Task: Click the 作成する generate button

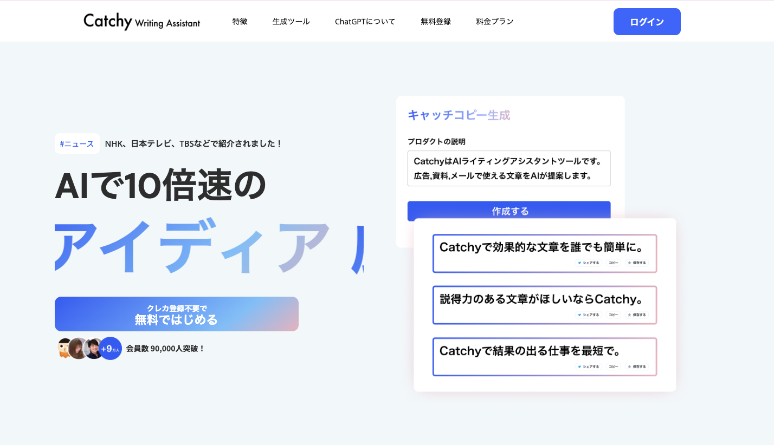Action: 509,211
